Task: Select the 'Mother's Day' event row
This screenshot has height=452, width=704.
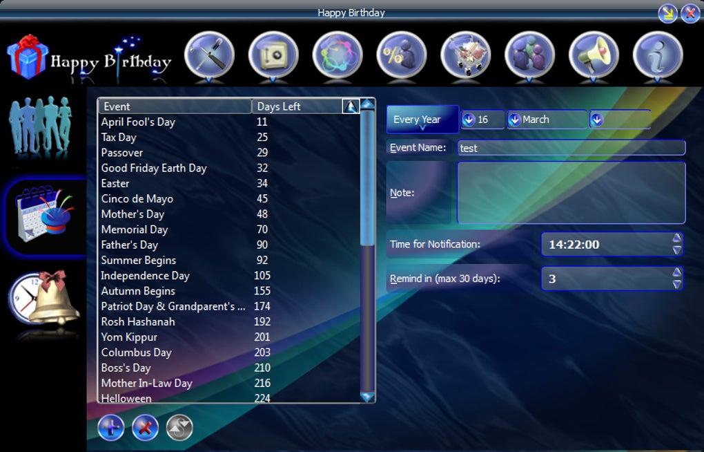Action: click(229, 214)
